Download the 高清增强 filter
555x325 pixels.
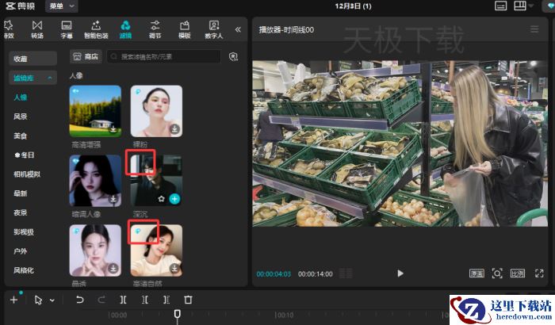point(113,129)
